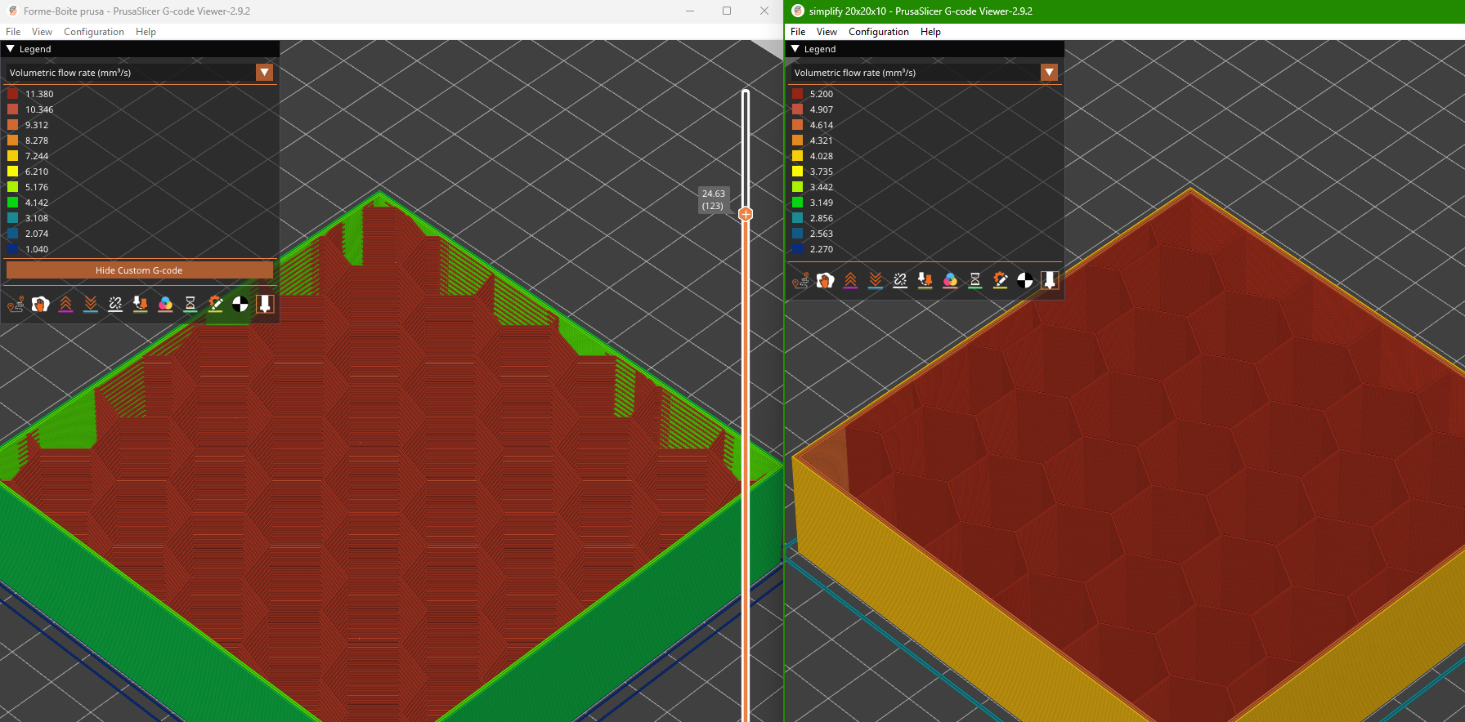Click the vertical layer slider handle at 24.63
Viewport: 1465px width, 722px height.
746,214
